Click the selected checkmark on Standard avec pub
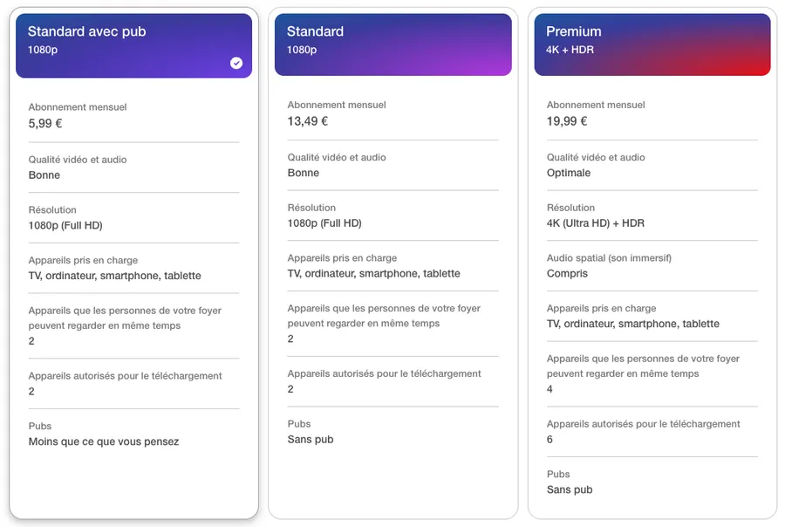The image size is (785, 527). point(236,63)
